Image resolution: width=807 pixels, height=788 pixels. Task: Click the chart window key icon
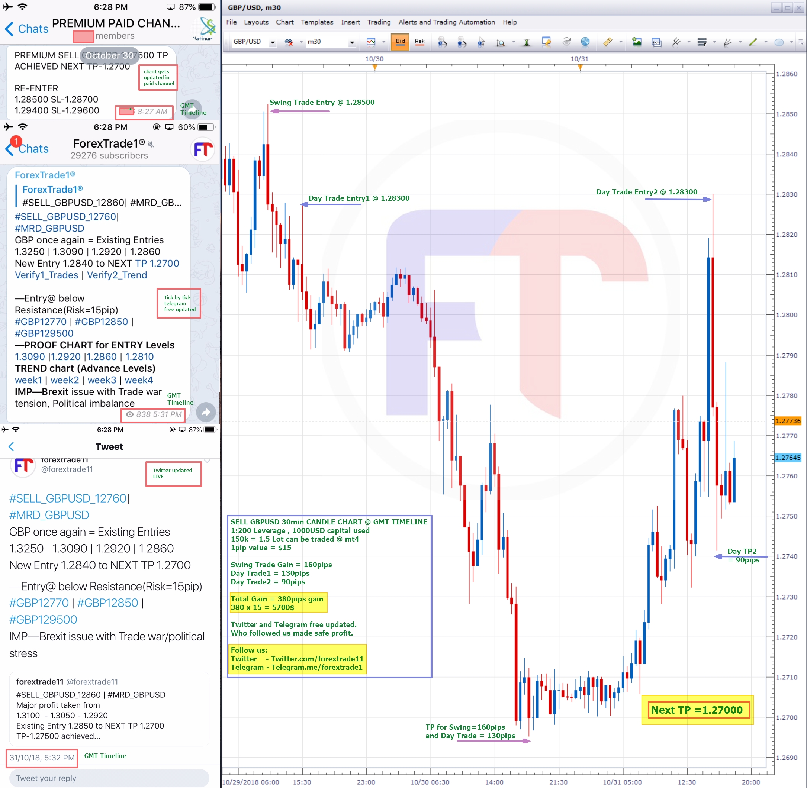click(x=547, y=42)
